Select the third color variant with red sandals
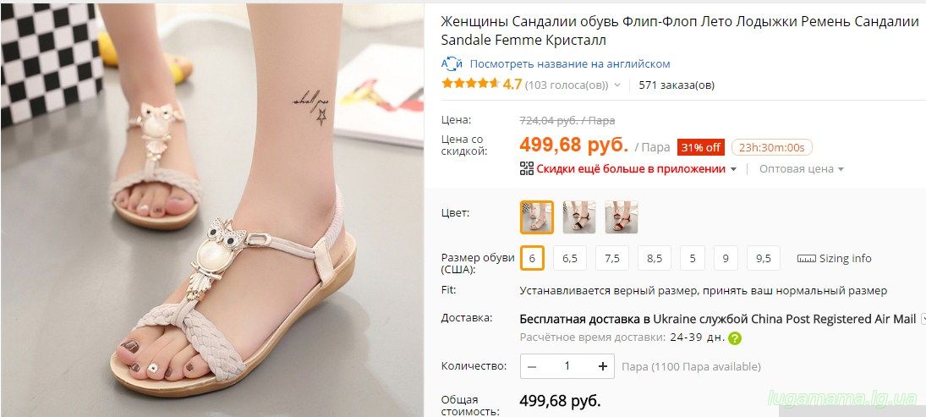This screenshot has width=926, height=417. pos(622,217)
